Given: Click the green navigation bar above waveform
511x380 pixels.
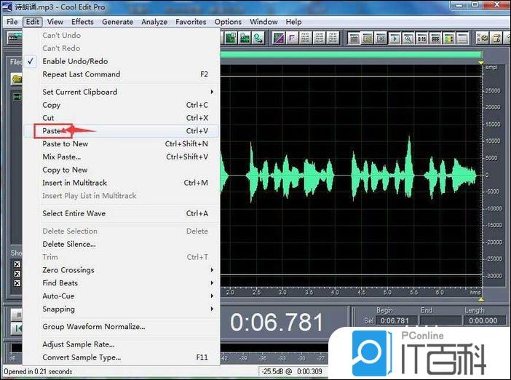Looking at the screenshot, I should pyautogui.click(x=349, y=55).
